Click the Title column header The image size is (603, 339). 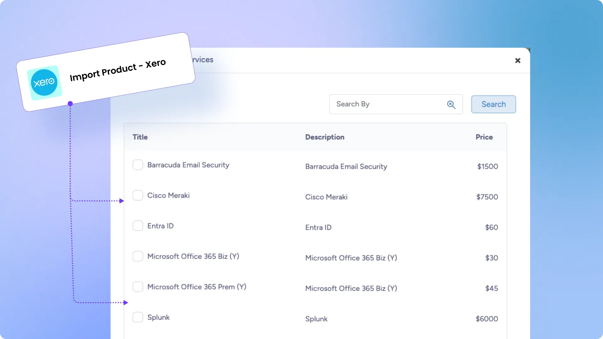click(x=140, y=137)
